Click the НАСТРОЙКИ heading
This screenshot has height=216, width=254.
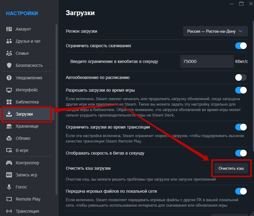(x=22, y=13)
